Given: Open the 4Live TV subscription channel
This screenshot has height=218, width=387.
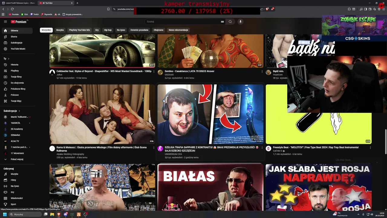Looking at the screenshot, I should click(x=17, y=141).
